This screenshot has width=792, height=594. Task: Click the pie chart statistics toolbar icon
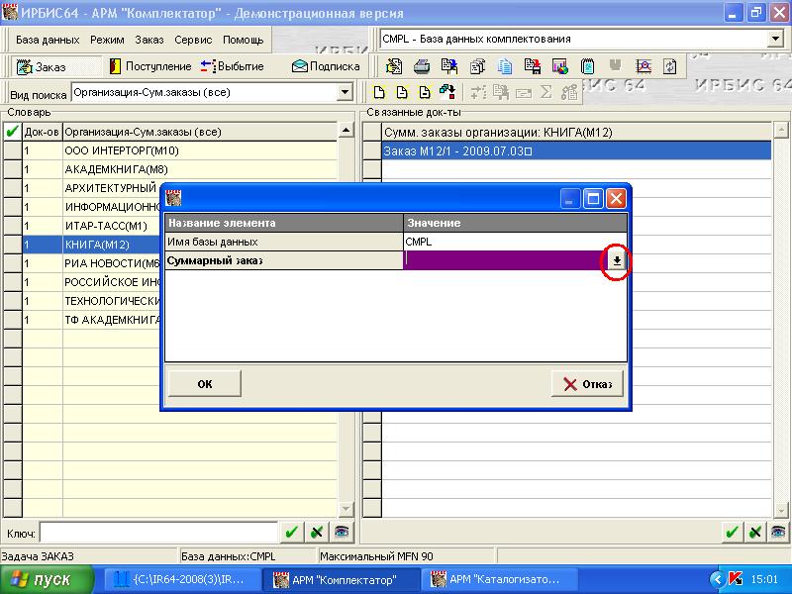[560, 66]
